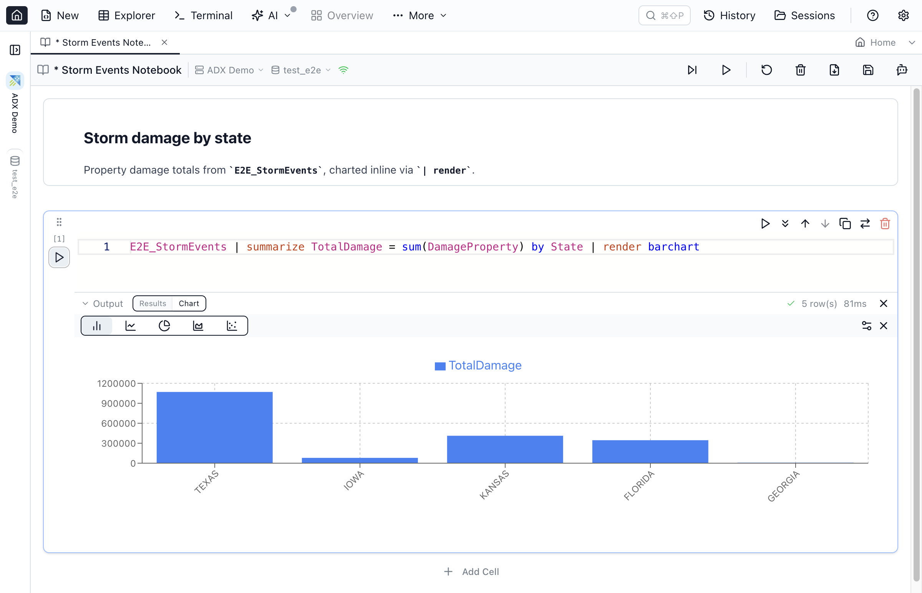Viewport: 922px width, 593px height.
Task: Select line chart type
Action: [x=131, y=326]
